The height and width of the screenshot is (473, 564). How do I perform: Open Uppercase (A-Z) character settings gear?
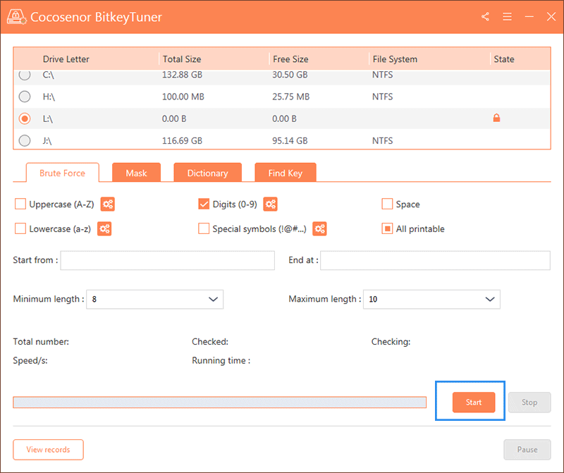tap(108, 204)
